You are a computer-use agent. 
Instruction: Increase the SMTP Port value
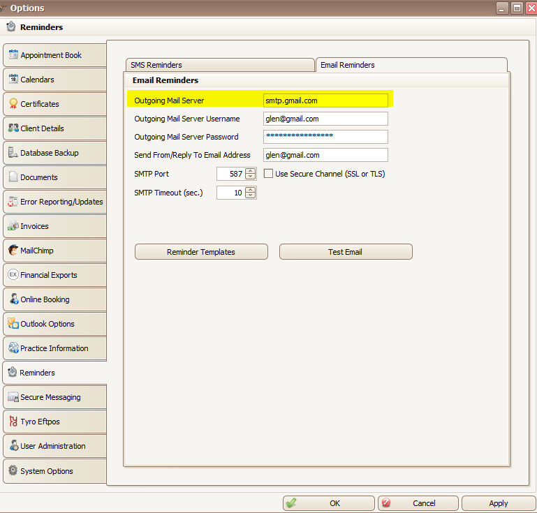coord(251,171)
